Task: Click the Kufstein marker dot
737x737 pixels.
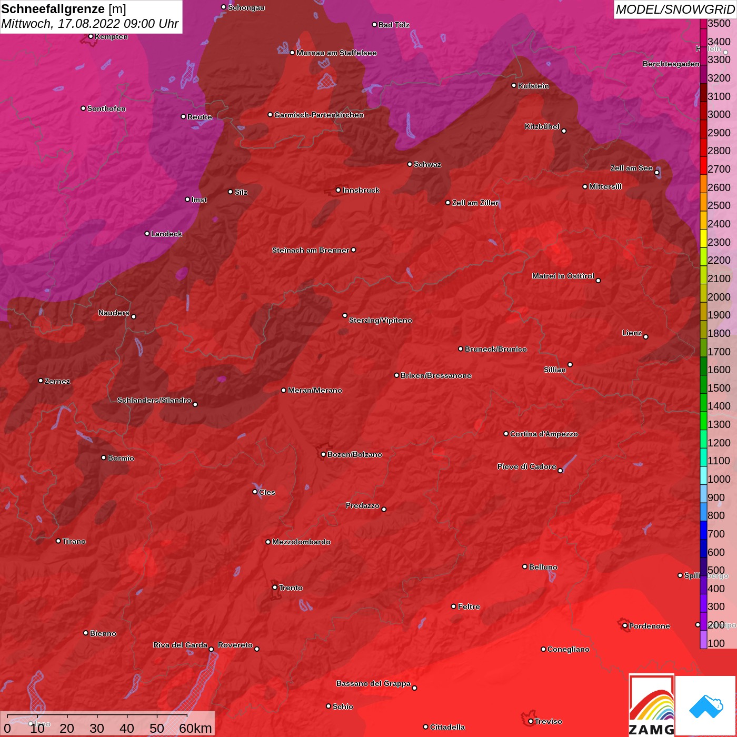Action: coord(514,85)
